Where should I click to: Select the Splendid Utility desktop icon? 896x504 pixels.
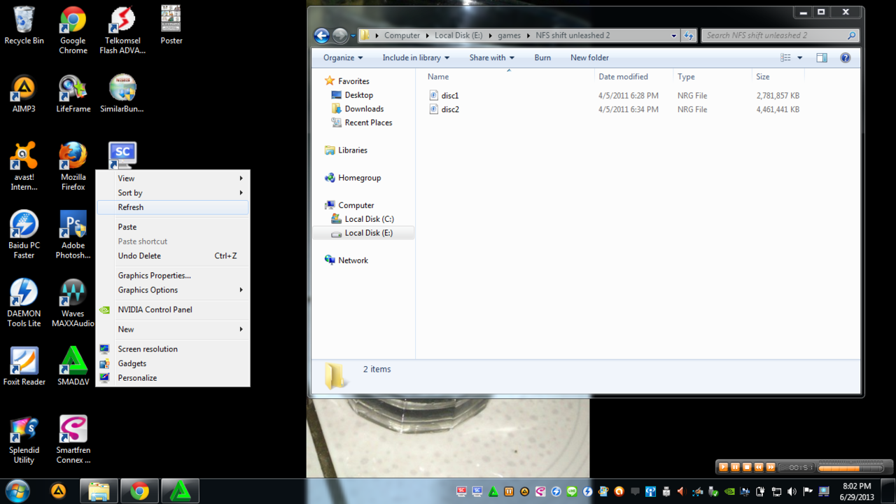pyautogui.click(x=24, y=440)
